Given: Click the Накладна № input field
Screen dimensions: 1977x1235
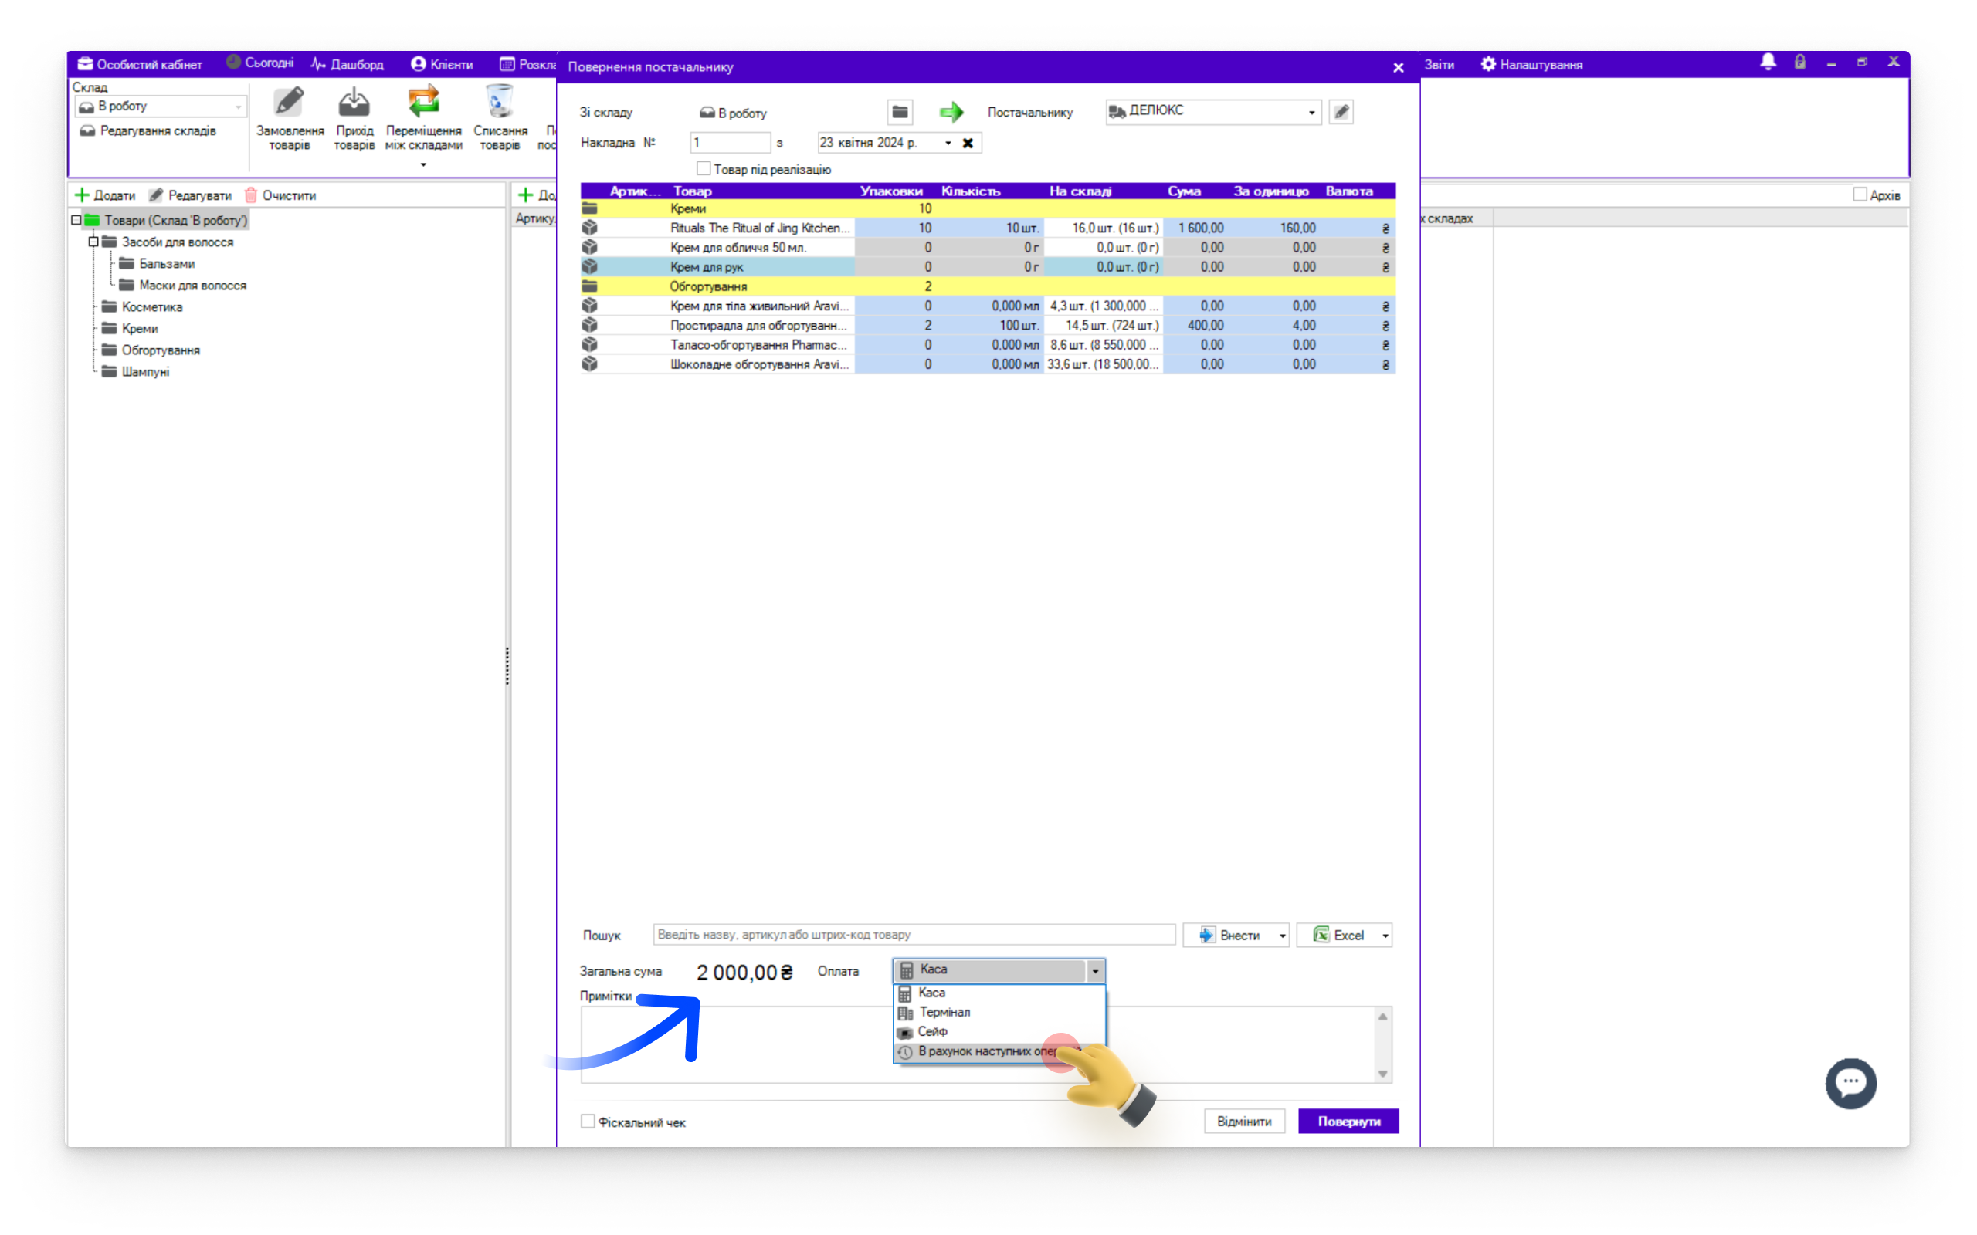Looking at the screenshot, I should click(730, 143).
